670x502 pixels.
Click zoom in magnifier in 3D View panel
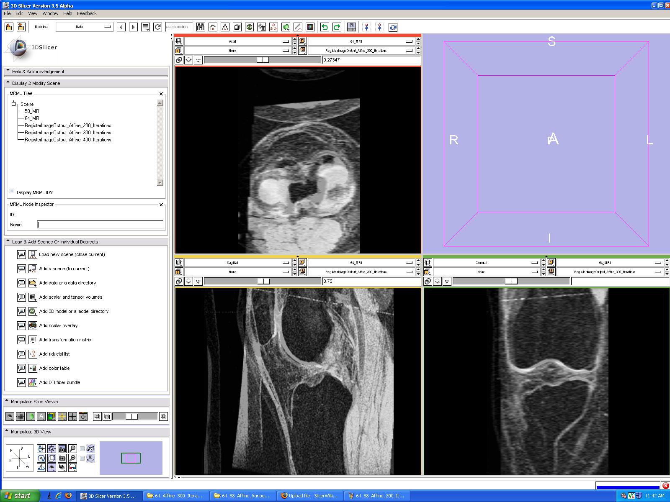tap(72, 449)
